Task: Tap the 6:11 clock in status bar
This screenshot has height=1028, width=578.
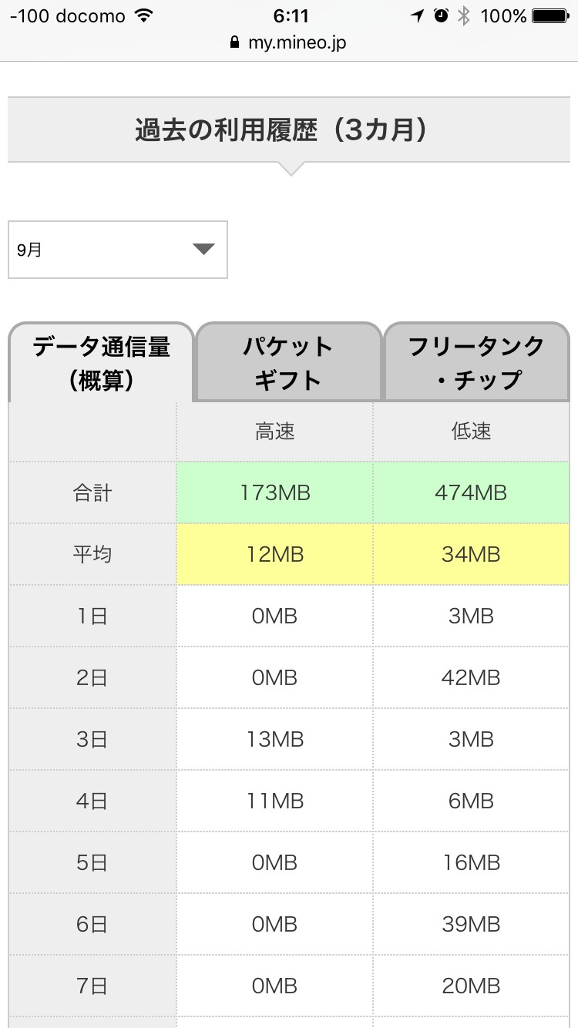Action: tap(290, 16)
